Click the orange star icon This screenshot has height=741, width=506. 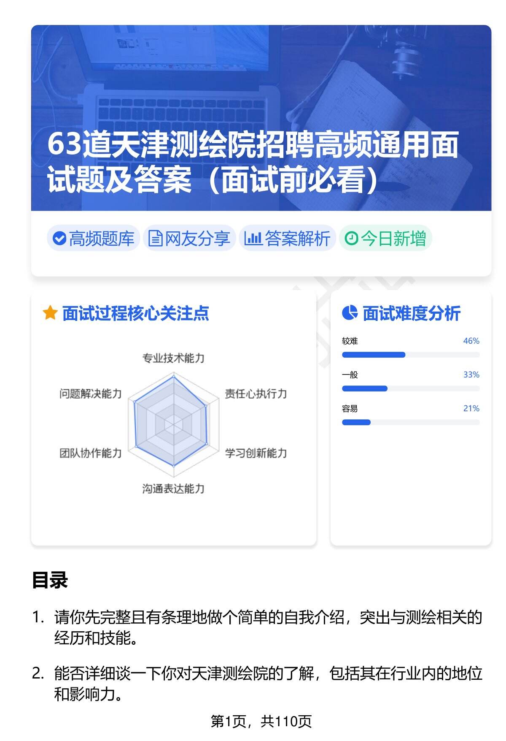(50, 313)
